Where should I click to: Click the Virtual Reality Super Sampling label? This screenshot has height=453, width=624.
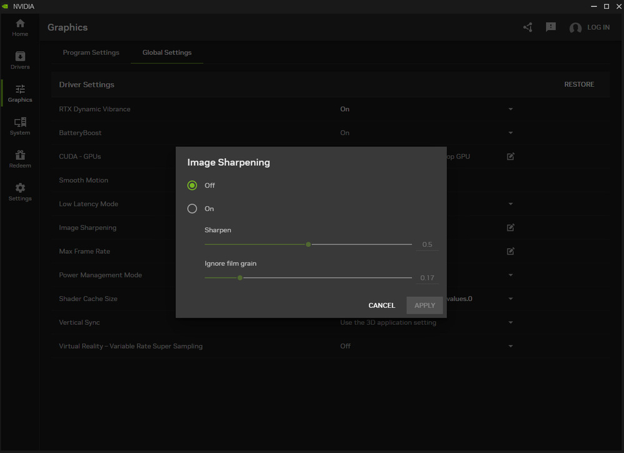pyautogui.click(x=131, y=346)
